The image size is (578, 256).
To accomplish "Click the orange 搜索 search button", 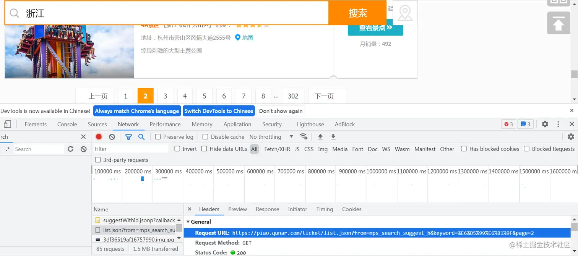I will point(357,13).
